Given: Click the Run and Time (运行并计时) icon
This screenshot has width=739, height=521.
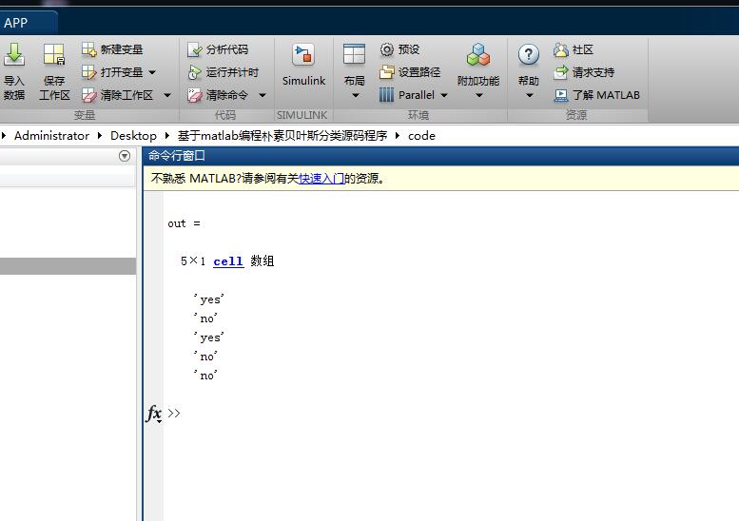Looking at the screenshot, I should pos(194,72).
